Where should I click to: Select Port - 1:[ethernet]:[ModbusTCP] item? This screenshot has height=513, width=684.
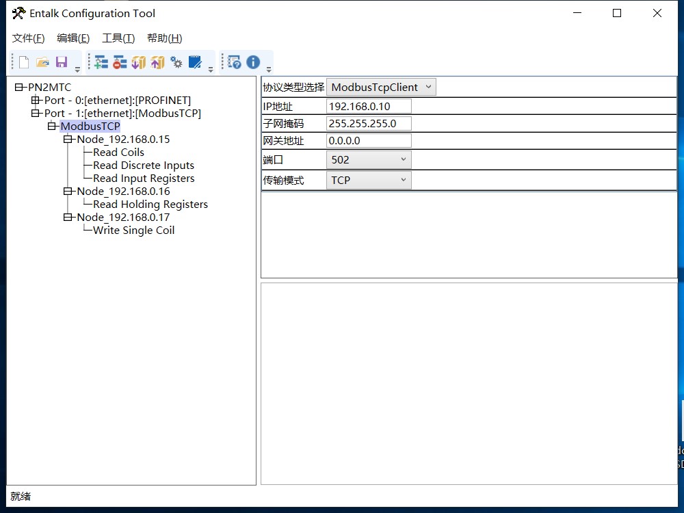[x=122, y=114]
